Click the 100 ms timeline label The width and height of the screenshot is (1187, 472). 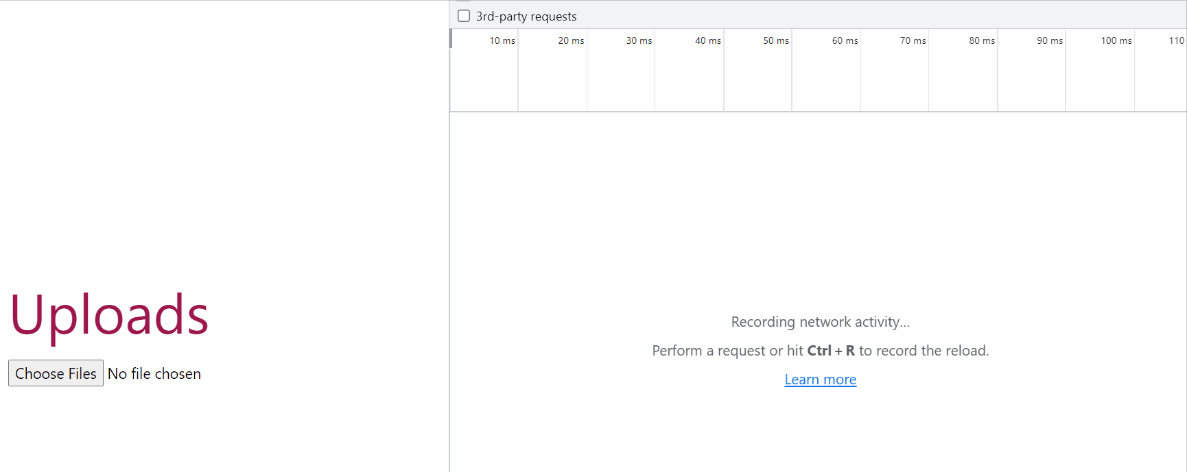tap(1116, 41)
